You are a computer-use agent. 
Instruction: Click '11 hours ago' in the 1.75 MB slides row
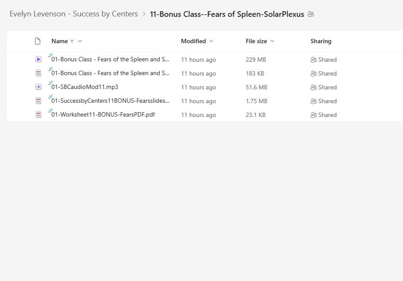tap(198, 101)
